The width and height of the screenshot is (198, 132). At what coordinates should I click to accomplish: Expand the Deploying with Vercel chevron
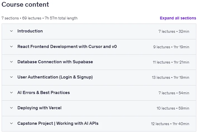[11, 108]
